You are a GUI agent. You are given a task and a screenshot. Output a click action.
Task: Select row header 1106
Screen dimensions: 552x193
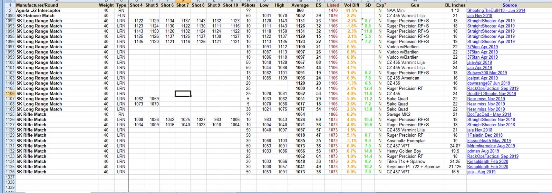[10, 93]
